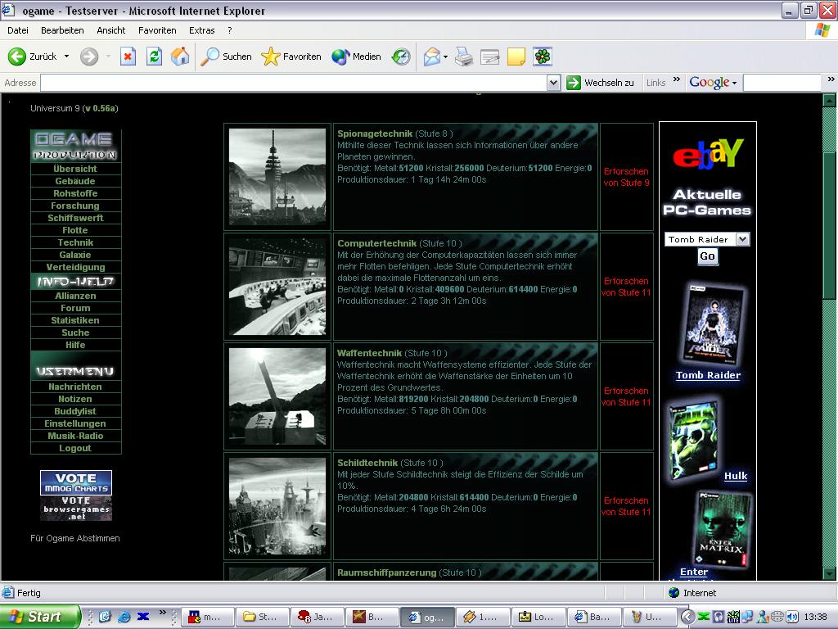Open the Übersicht sidebar link

coord(75,169)
